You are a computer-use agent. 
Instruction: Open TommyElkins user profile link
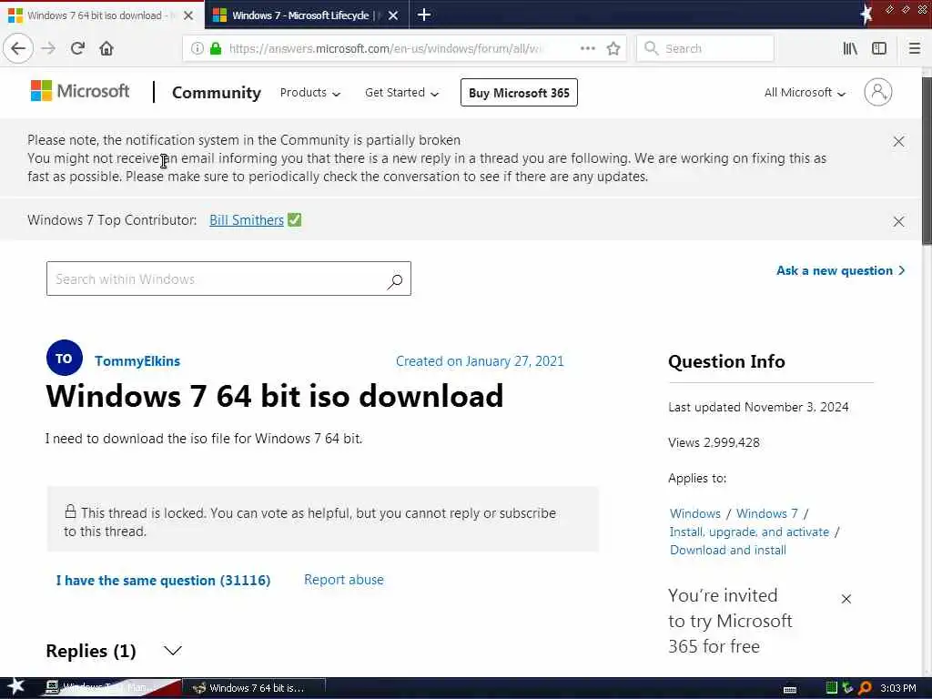coord(137,360)
